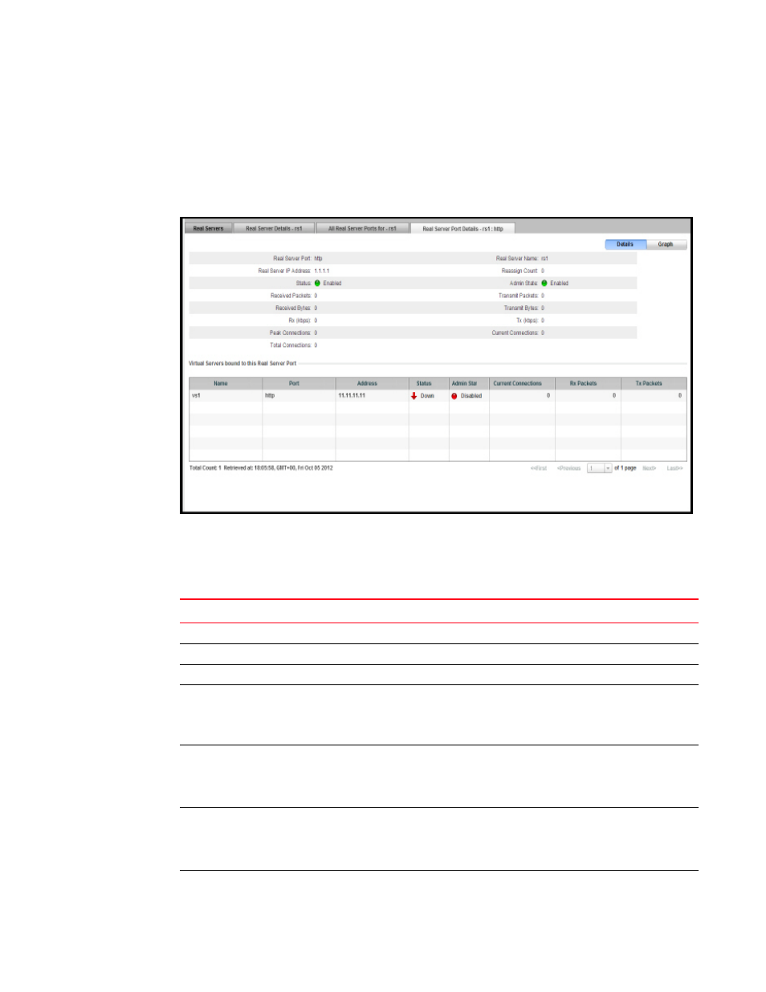
Task: Click Virtual Servers bound to this Real Server Port heading
Action: pos(242,364)
